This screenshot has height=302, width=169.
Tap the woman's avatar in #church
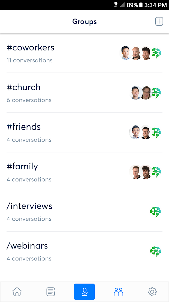click(x=146, y=93)
